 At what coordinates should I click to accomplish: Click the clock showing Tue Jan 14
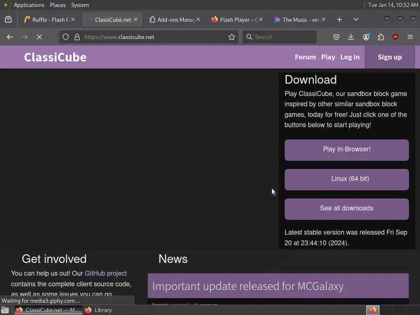pyautogui.click(x=393, y=5)
